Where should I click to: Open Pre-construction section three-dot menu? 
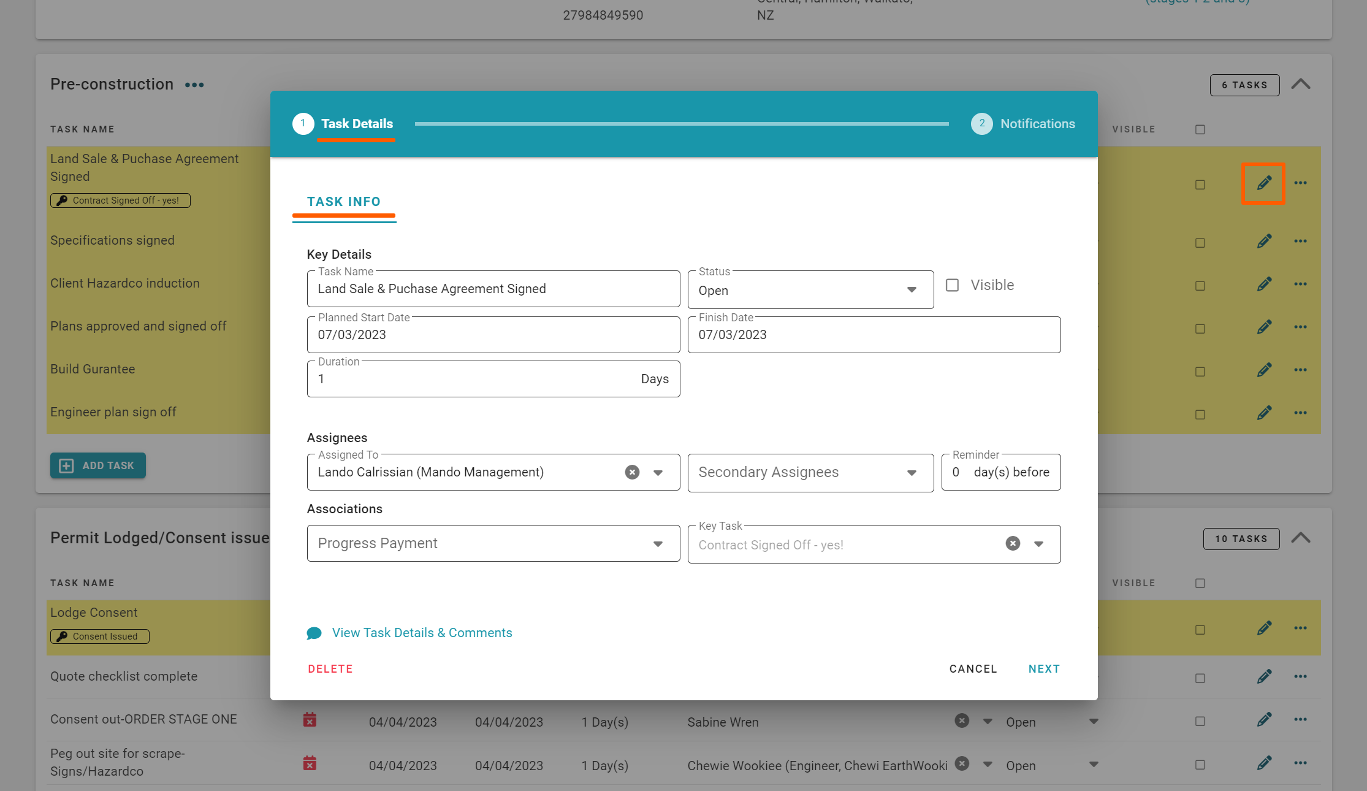click(194, 85)
